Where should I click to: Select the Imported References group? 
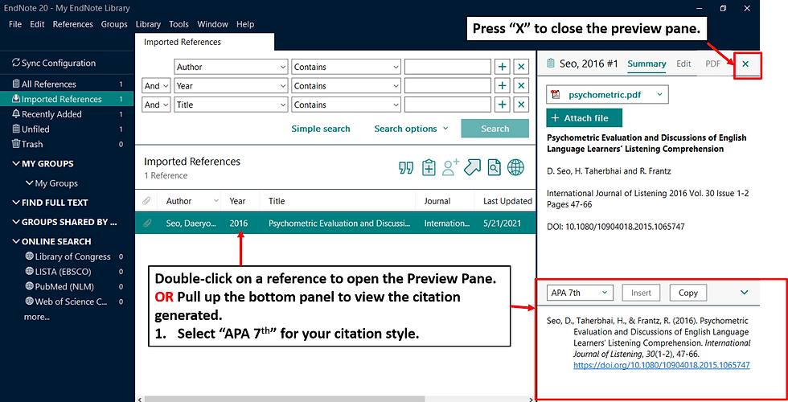click(67, 99)
